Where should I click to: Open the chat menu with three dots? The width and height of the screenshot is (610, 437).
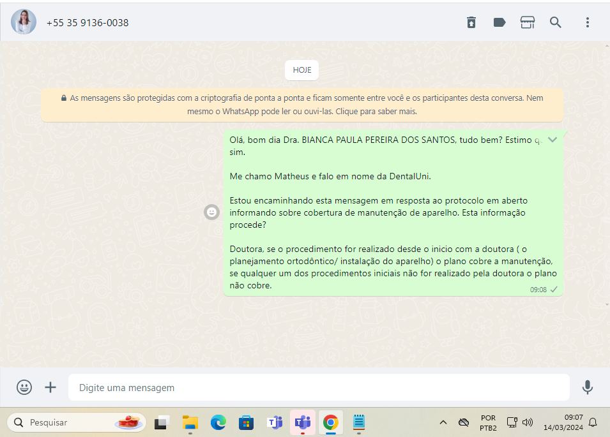coord(588,22)
